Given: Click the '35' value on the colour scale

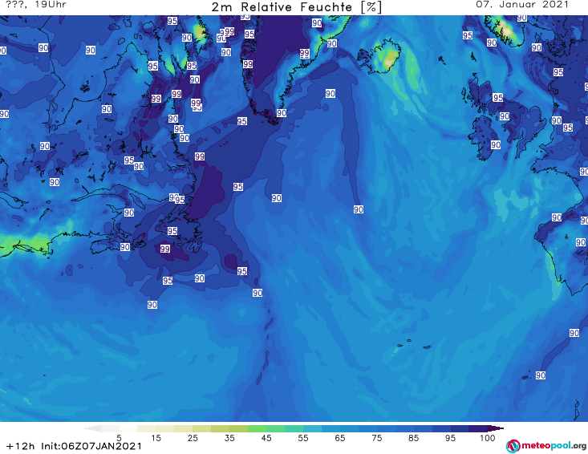Looking at the screenshot, I should click(229, 438).
